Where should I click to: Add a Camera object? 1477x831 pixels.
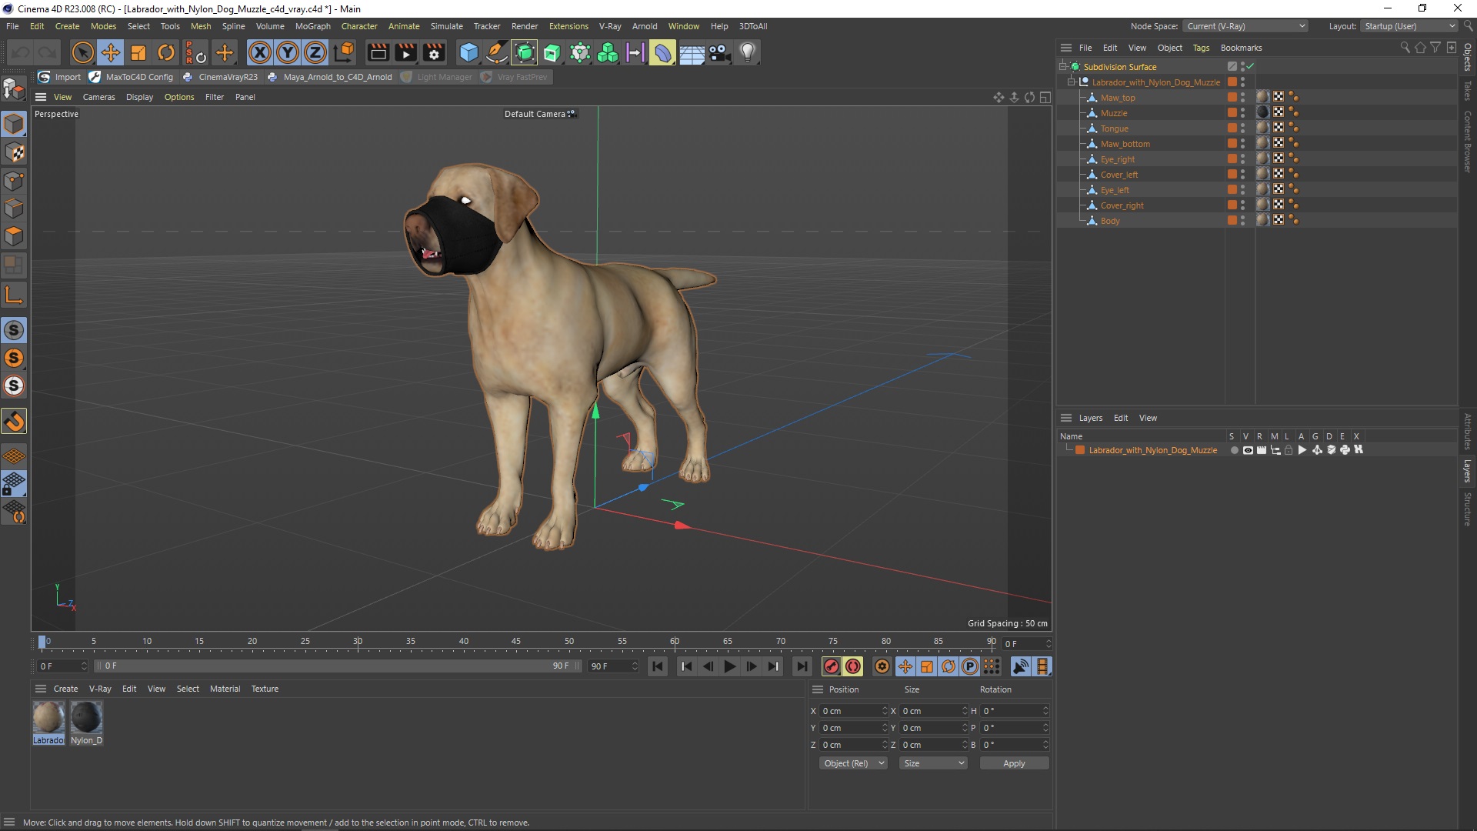tap(719, 52)
